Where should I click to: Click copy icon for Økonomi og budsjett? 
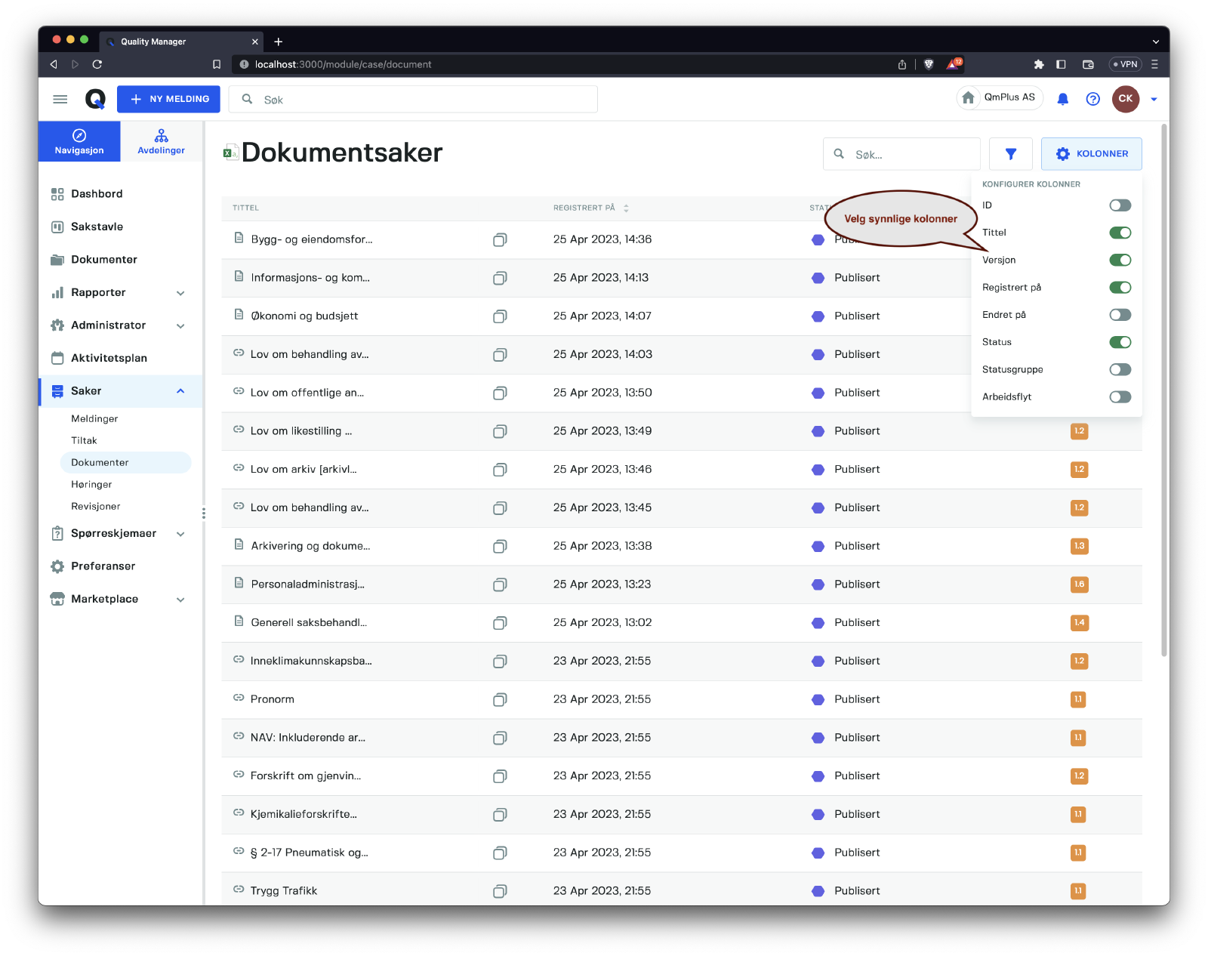coord(500,316)
